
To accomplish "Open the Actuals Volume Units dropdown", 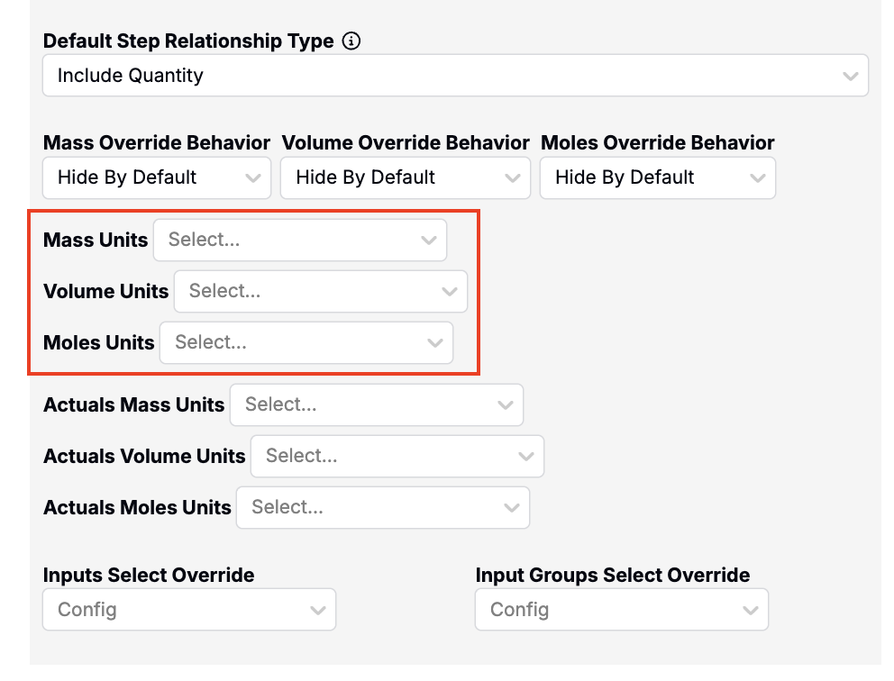I will coord(397,457).
